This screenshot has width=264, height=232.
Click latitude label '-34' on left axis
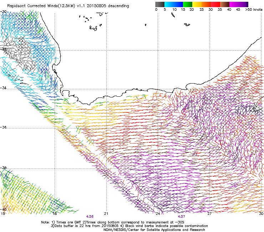(3, 88)
